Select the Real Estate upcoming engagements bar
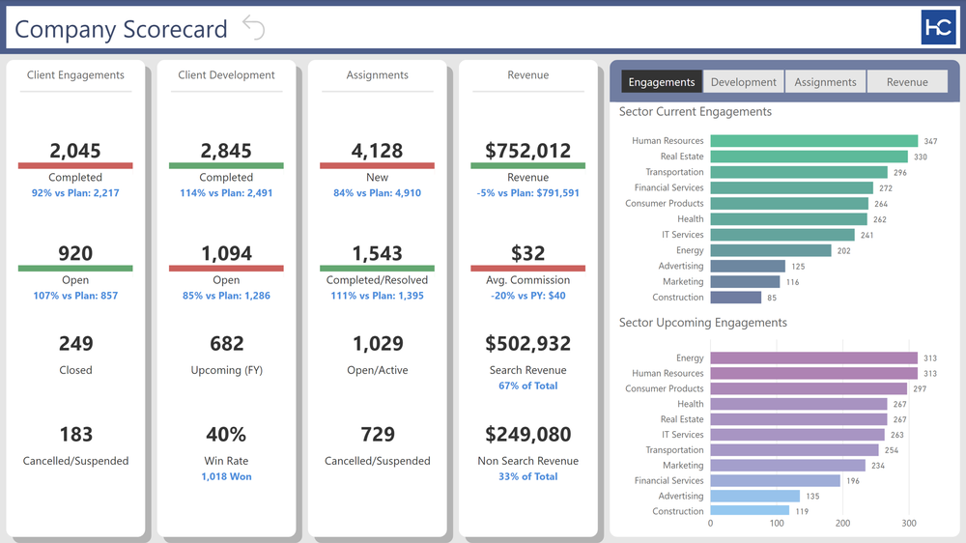 [799, 419]
